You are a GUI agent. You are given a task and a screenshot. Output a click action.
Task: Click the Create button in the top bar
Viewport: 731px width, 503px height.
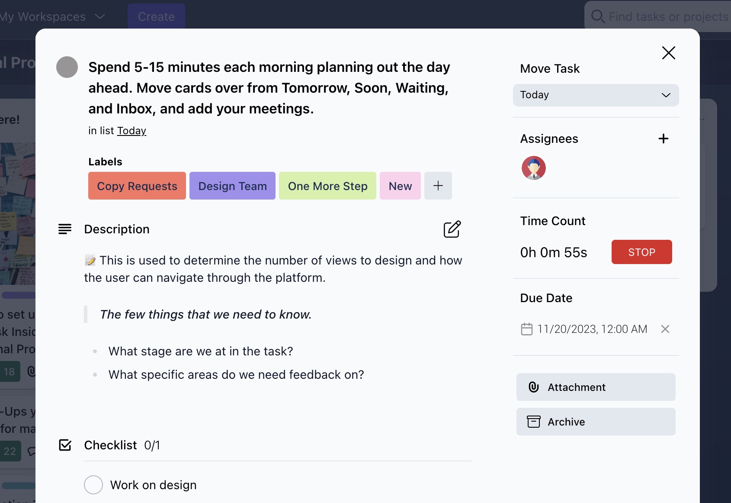point(156,16)
